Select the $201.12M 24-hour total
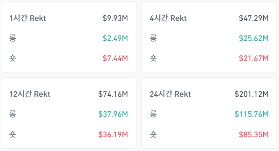The width and height of the screenshot is (279, 151). click(251, 94)
